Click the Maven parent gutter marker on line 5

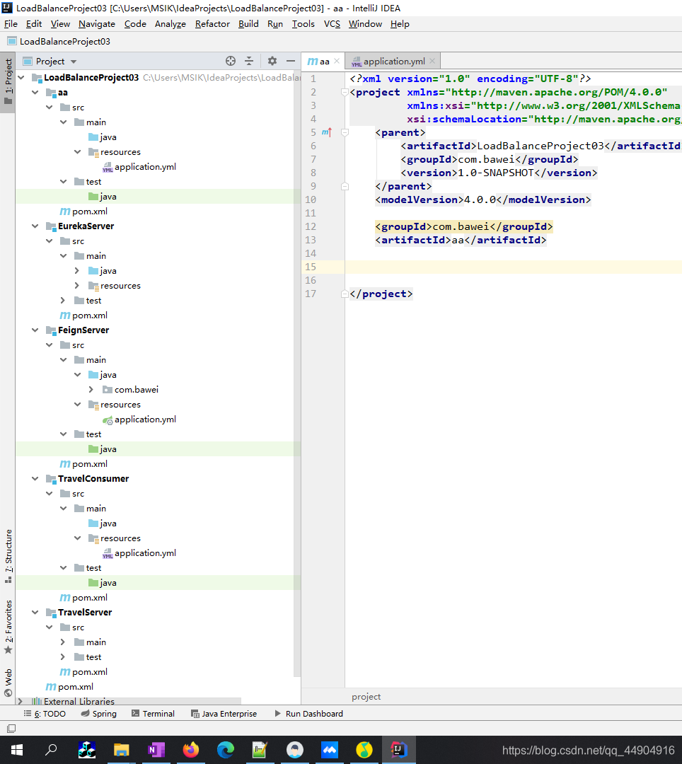pyautogui.click(x=326, y=132)
